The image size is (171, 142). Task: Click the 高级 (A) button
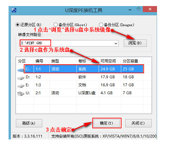point(29,123)
